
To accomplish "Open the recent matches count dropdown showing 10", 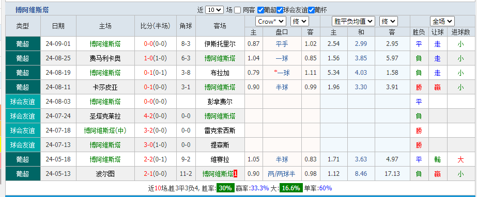I will point(214,10).
